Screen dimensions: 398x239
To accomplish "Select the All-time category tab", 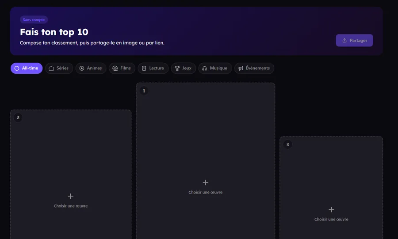I will click(x=27, y=68).
